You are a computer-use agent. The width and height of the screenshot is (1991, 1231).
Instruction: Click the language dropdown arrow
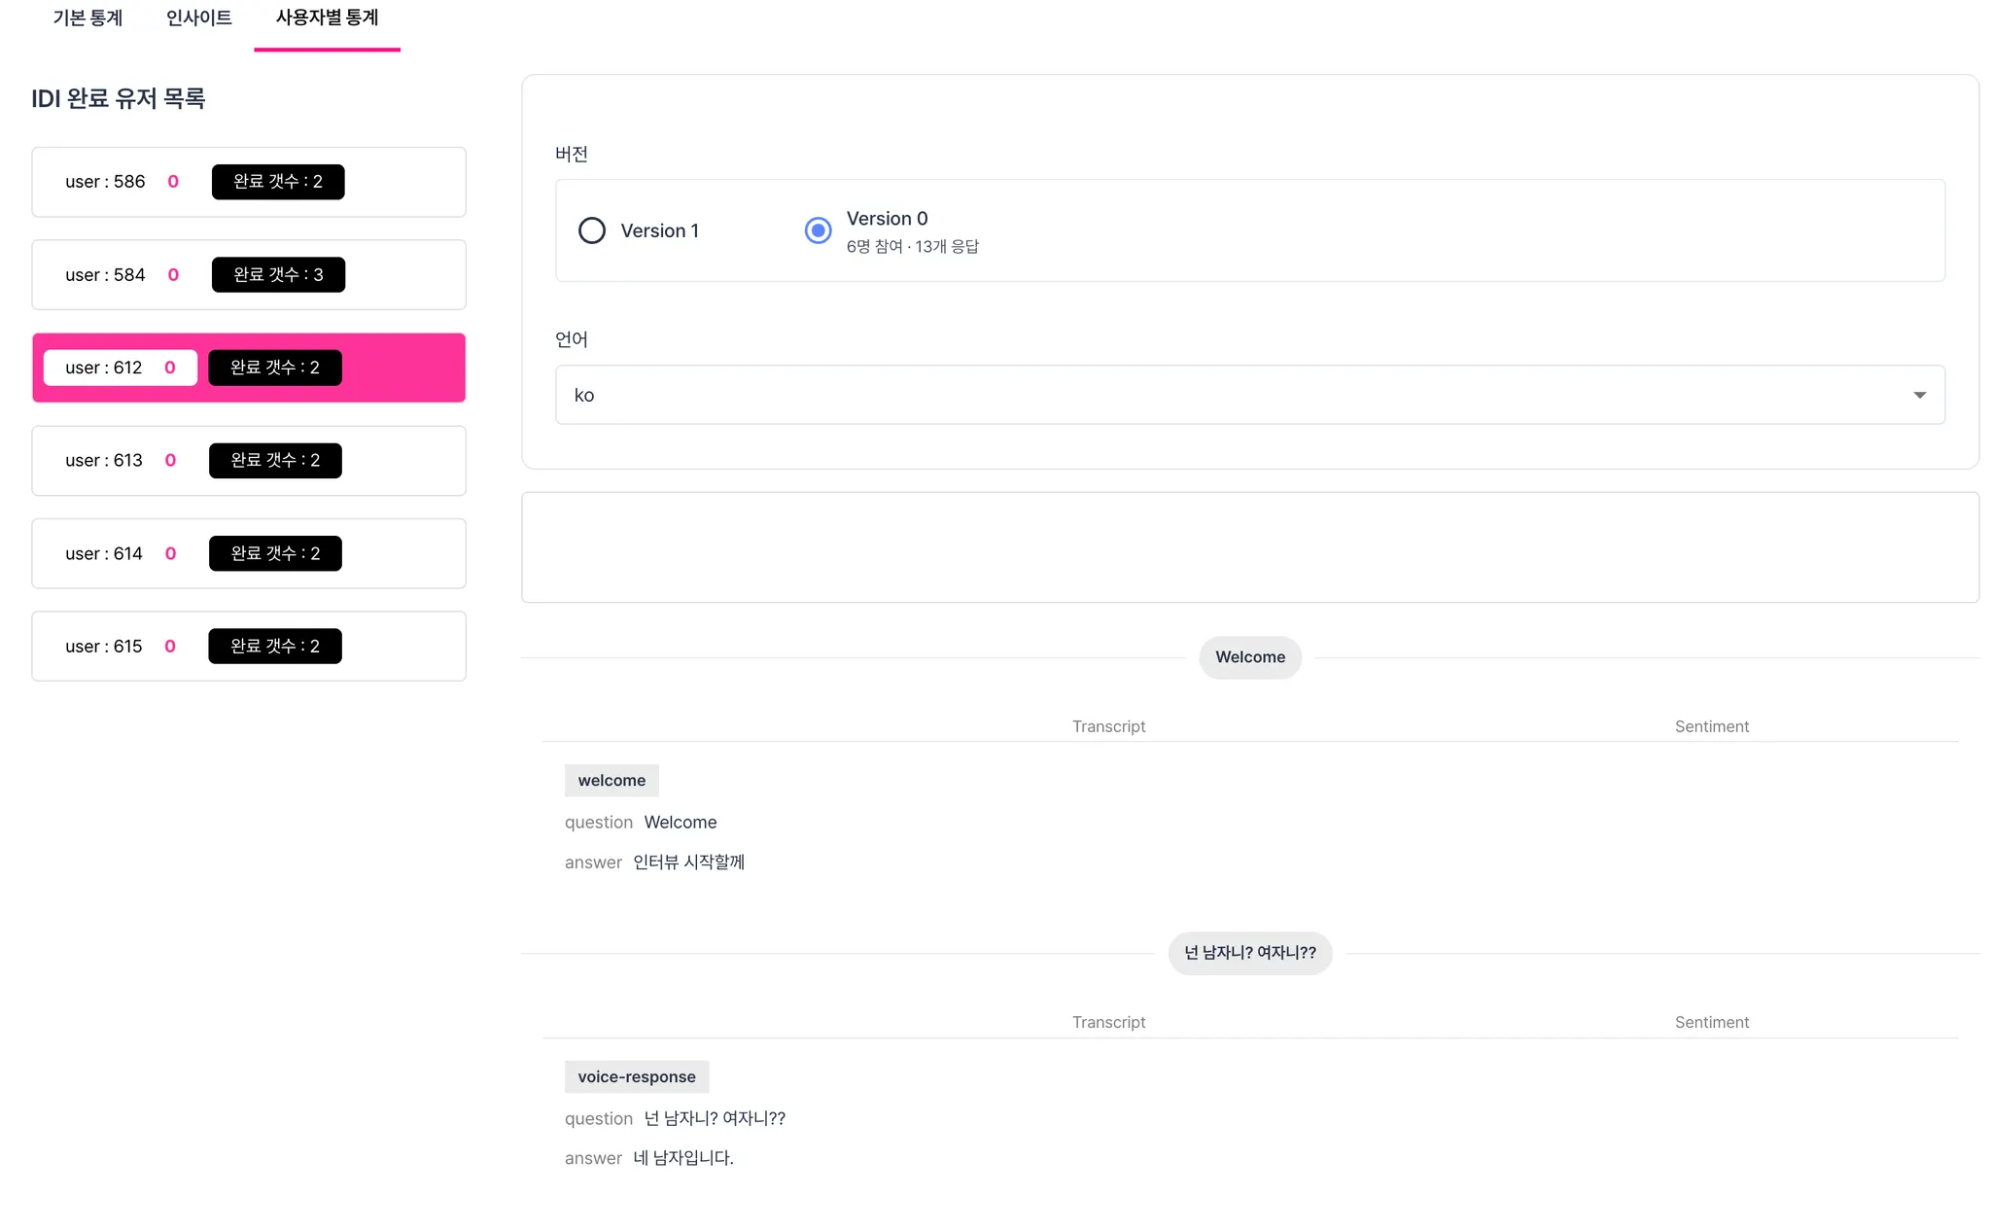point(1919,395)
